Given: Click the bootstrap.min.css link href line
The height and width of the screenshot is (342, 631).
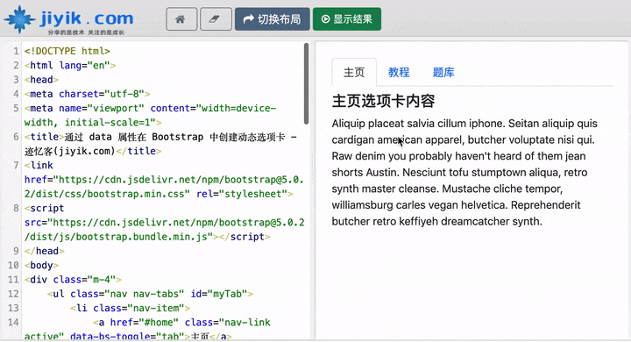Looking at the screenshot, I should pyautogui.click(x=164, y=187).
